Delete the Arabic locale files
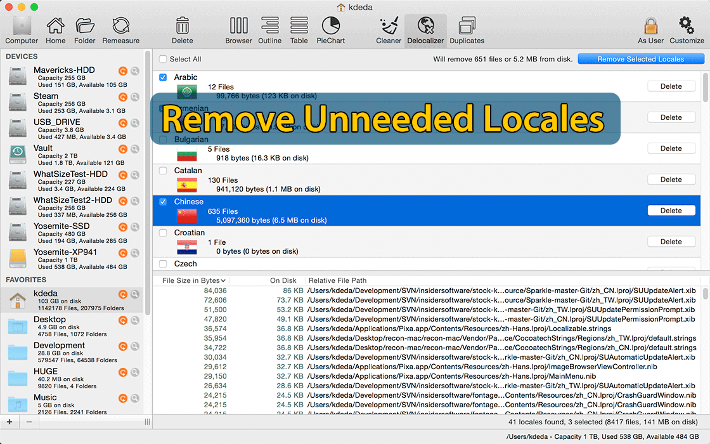This screenshot has height=444, width=710. (x=671, y=86)
